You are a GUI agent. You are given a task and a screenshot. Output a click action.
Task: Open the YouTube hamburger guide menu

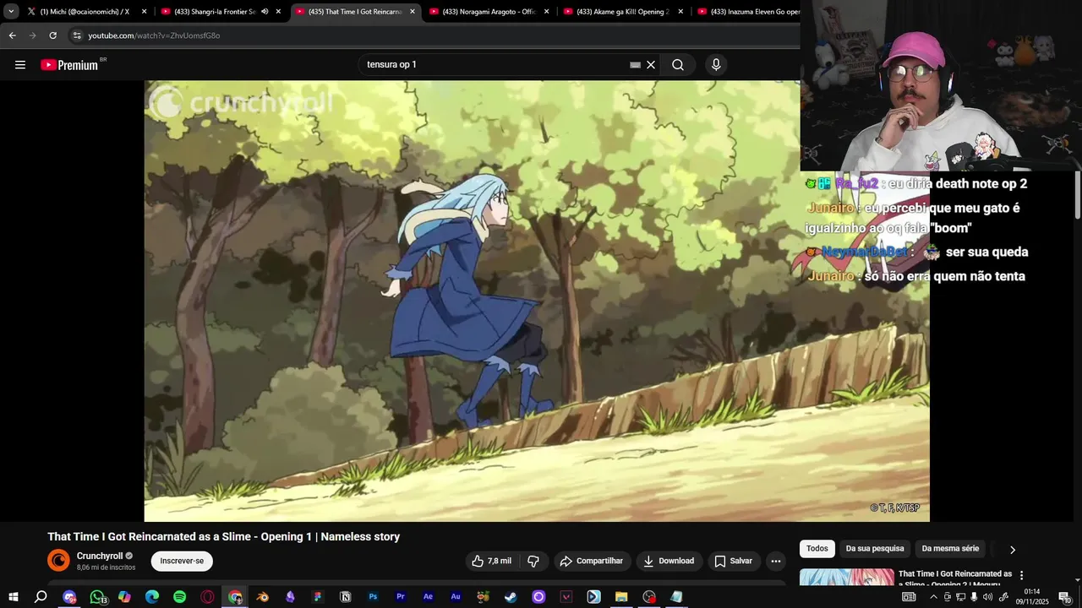20,65
